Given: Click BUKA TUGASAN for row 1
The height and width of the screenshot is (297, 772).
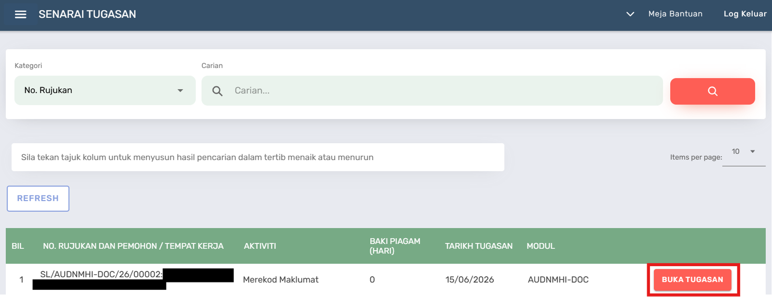Looking at the screenshot, I should [692, 280].
